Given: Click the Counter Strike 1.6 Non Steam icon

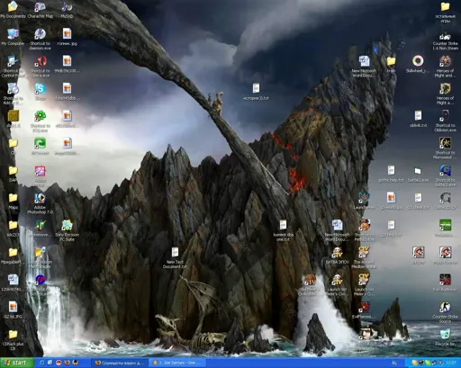Looking at the screenshot, I should coord(445,41).
